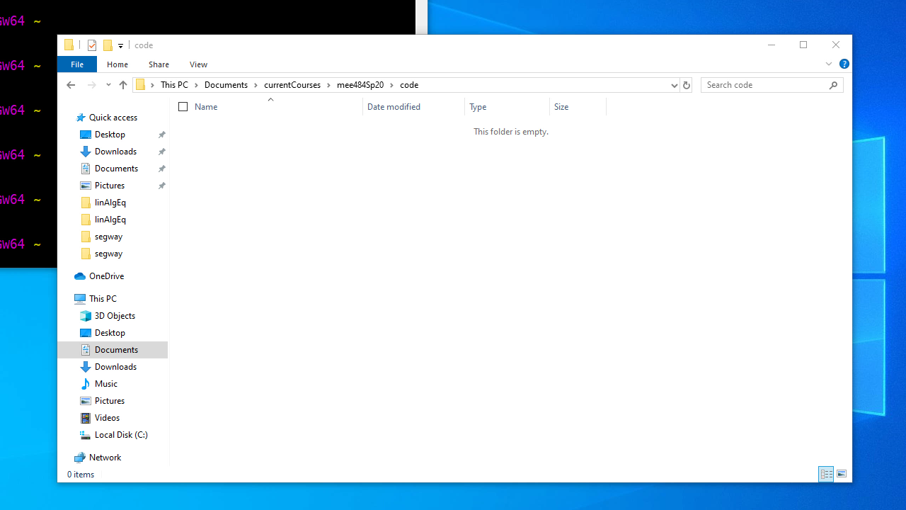
Task: Click mee484Sp20 in the address path
Action: pos(360,85)
